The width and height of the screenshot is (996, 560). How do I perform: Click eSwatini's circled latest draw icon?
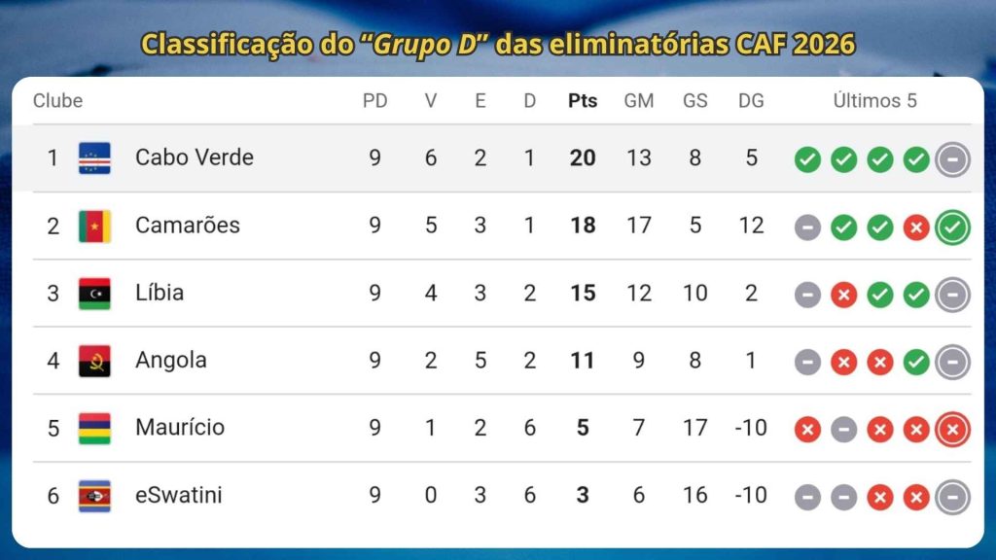click(952, 497)
